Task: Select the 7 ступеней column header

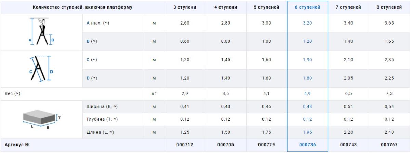Action: [348, 7]
